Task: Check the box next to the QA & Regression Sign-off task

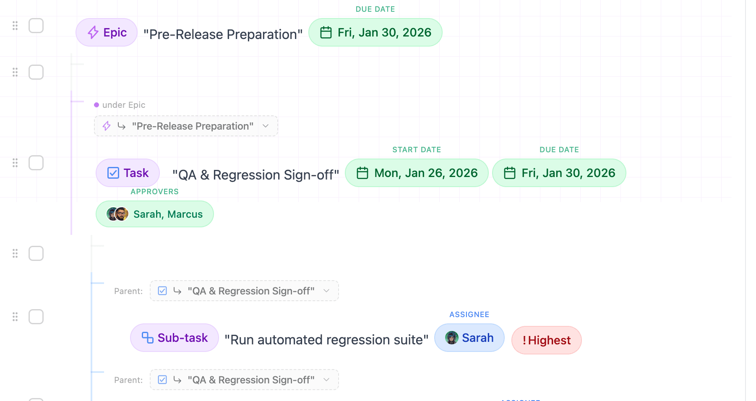Action: [36, 163]
